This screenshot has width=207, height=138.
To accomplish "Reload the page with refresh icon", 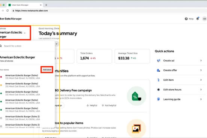I will 7,10.
